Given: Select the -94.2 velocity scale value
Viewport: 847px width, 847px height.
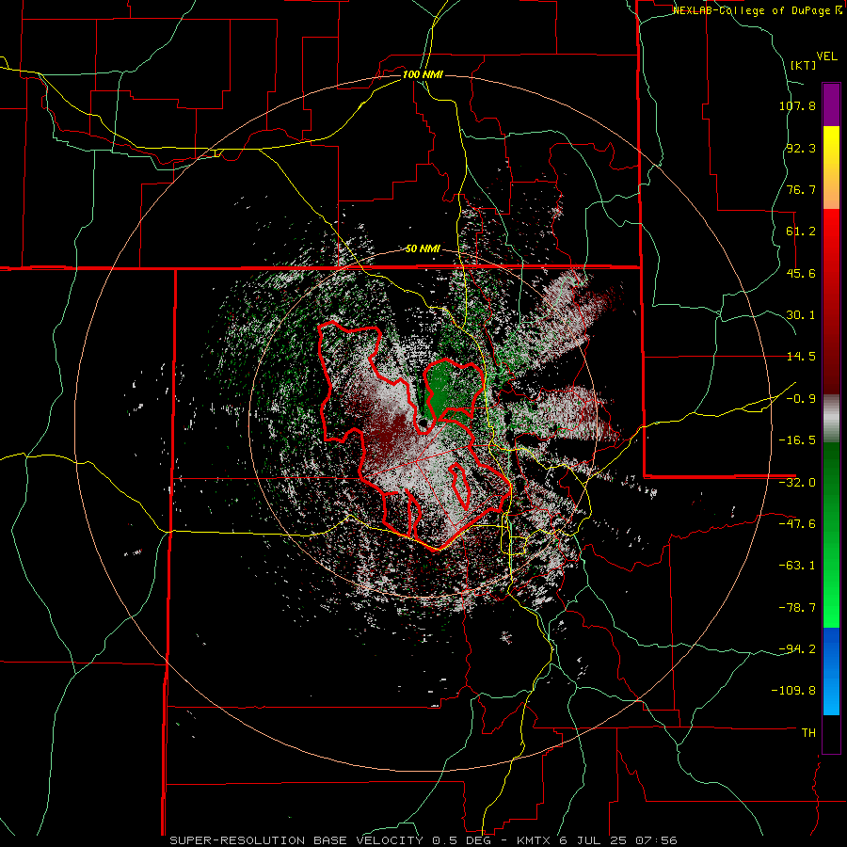Looking at the screenshot, I should (x=797, y=649).
